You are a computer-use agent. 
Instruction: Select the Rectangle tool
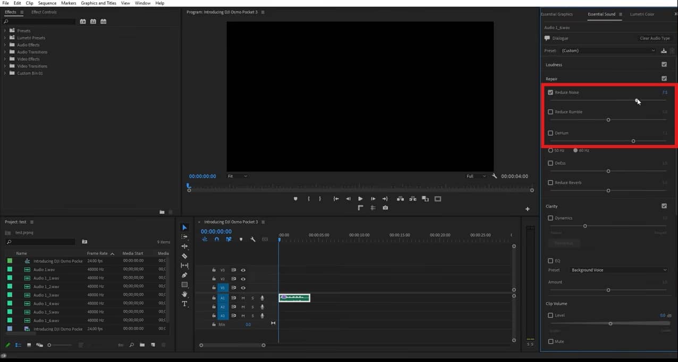click(x=184, y=285)
